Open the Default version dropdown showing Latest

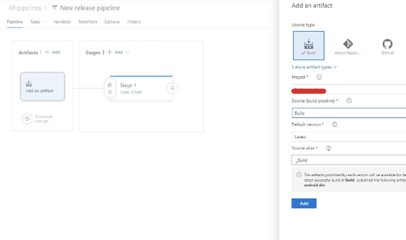pos(349,137)
